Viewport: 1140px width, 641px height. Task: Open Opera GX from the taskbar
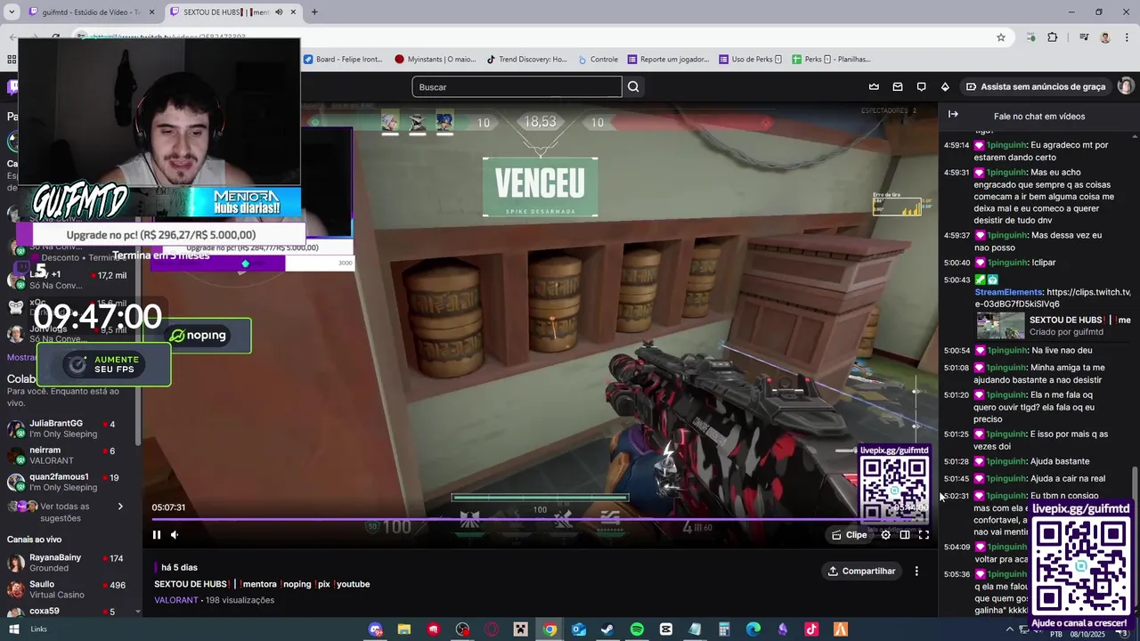point(492,629)
